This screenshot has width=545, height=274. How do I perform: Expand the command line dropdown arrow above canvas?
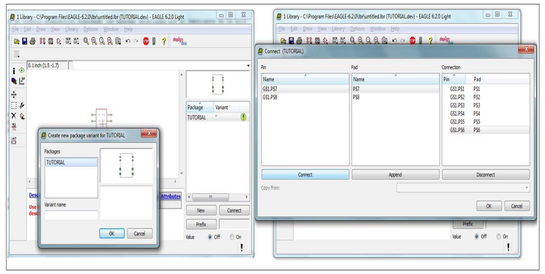(x=248, y=65)
